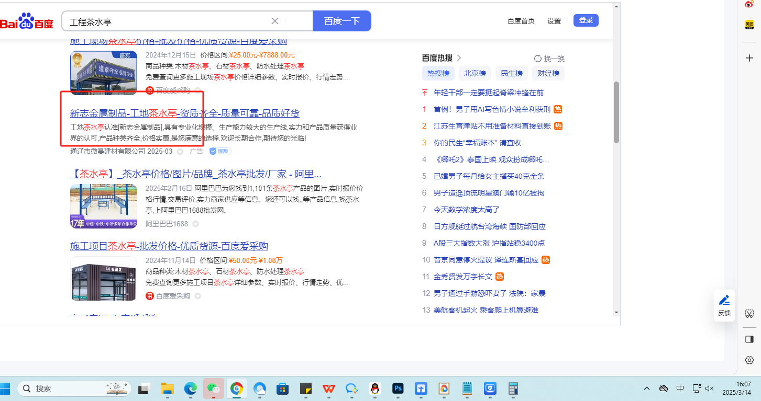Open Weibo from the browser sidebar
Screen dimensions: 761x401
(x=749, y=4)
